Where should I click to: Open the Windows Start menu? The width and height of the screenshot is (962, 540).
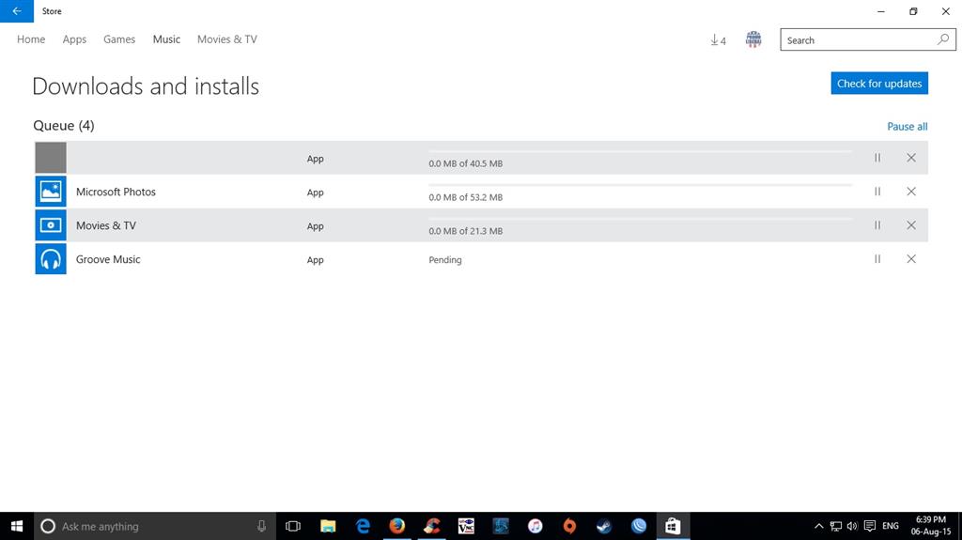click(17, 526)
